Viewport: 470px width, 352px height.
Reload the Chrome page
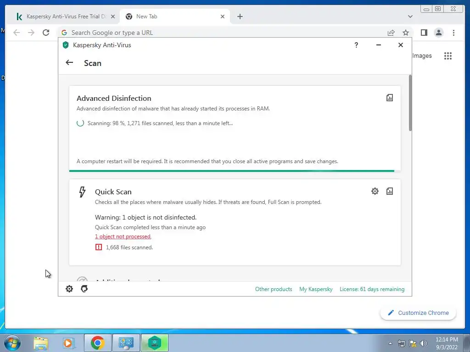(45, 33)
